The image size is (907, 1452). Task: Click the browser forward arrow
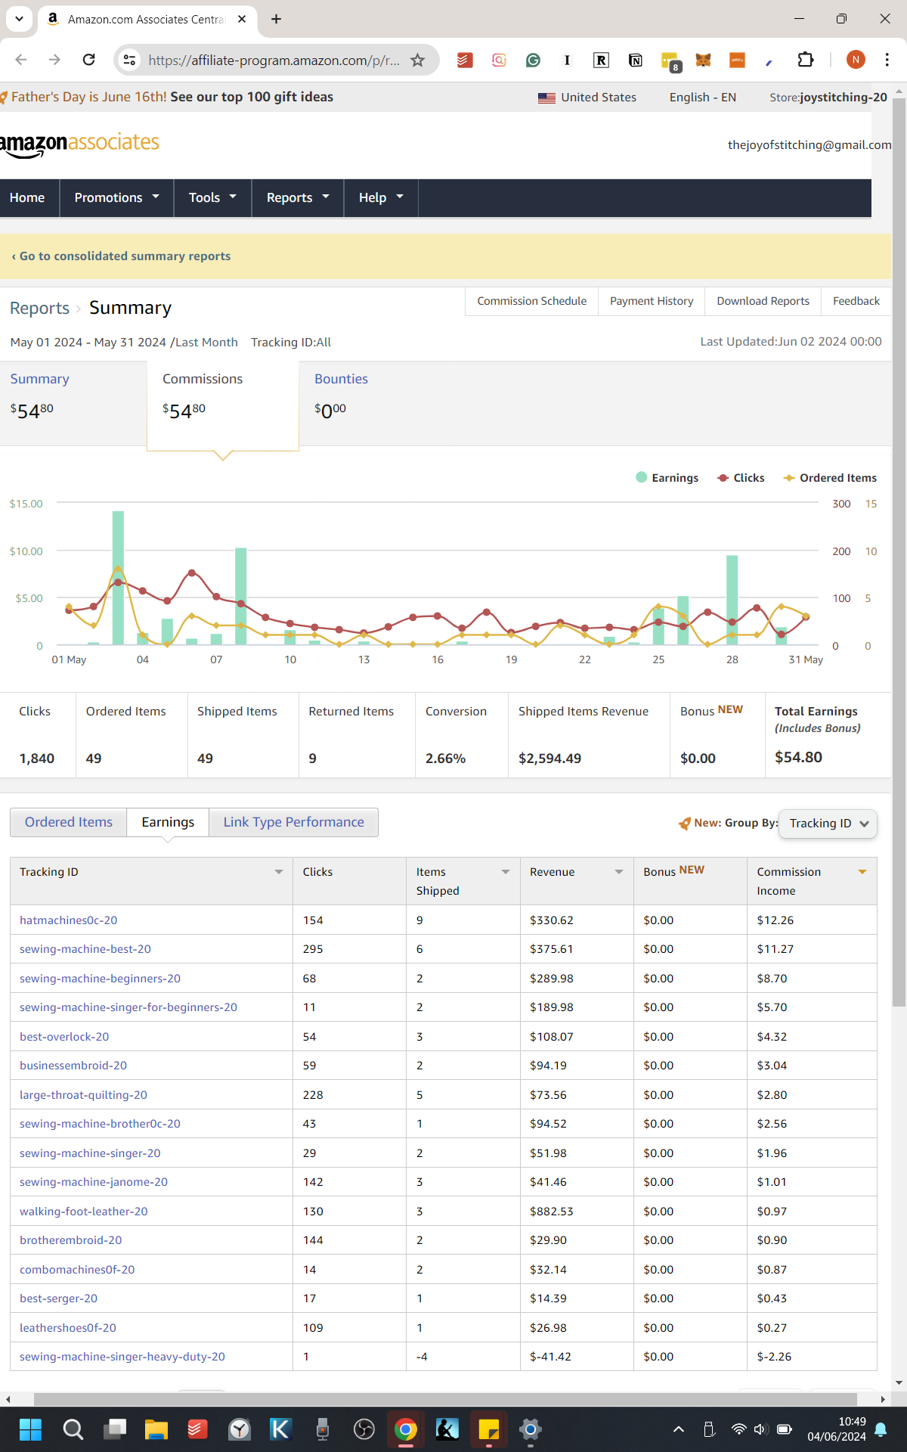[54, 60]
